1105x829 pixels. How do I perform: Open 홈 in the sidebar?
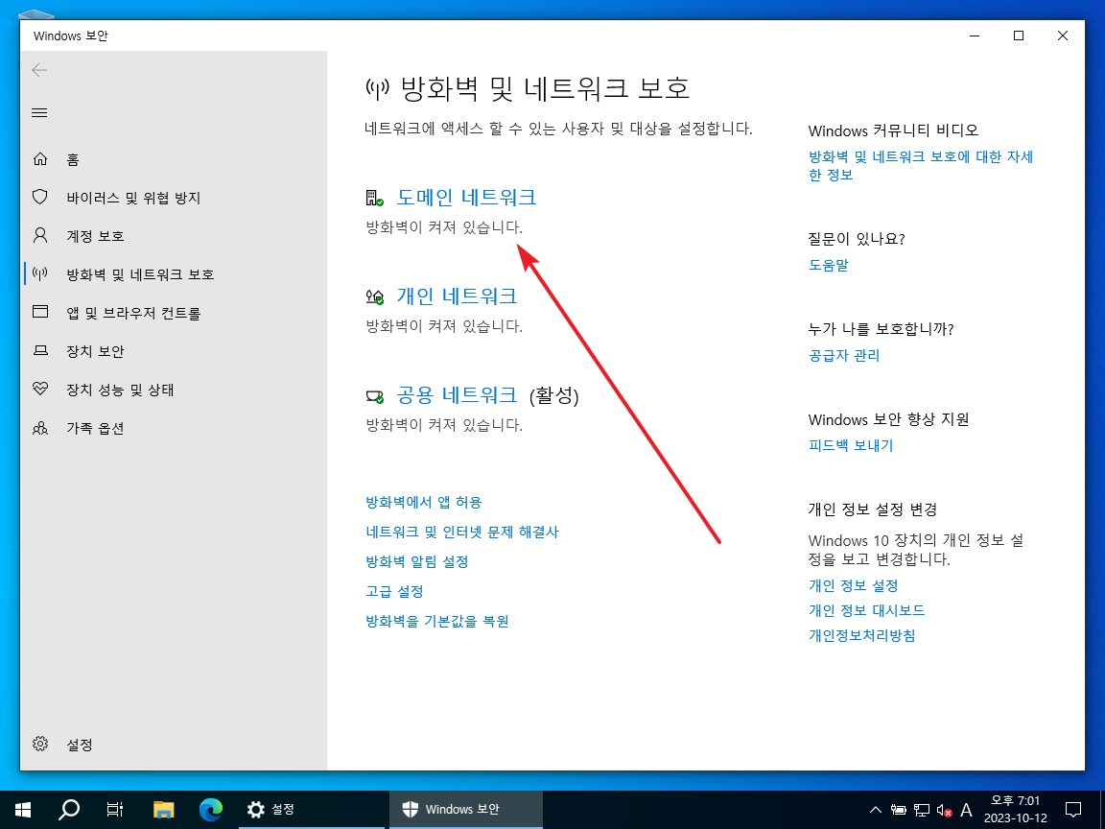click(72, 160)
